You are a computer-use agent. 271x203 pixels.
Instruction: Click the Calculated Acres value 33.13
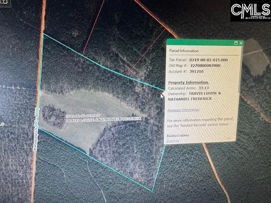tap(203, 88)
